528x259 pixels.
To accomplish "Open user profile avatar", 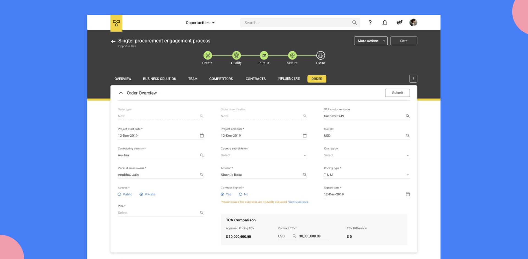I will click(413, 22).
